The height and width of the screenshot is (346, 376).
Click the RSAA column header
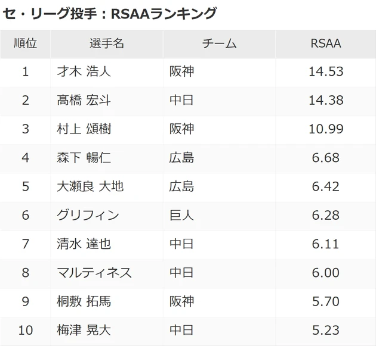(326, 43)
